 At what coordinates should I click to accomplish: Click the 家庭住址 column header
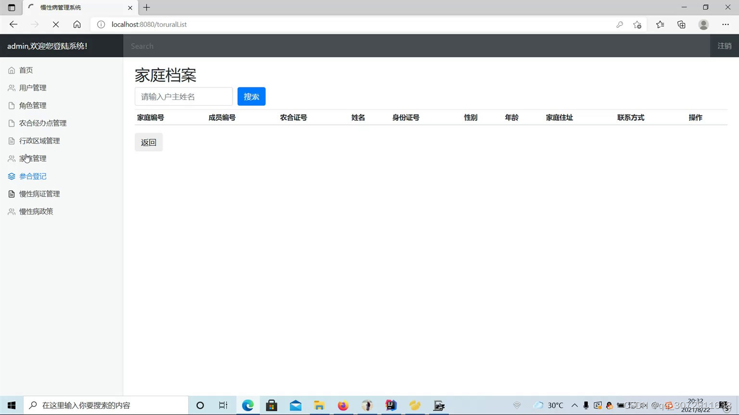559,118
